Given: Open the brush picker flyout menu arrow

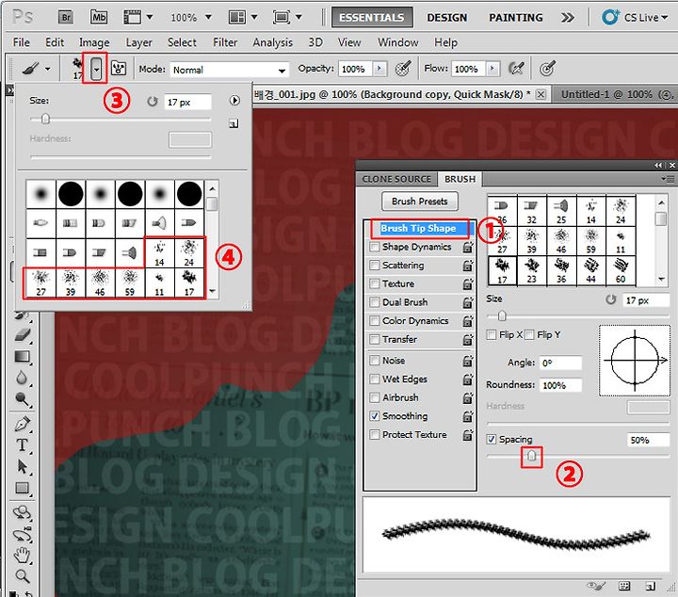Looking at the screenshot, I should [x=234, y=101].
